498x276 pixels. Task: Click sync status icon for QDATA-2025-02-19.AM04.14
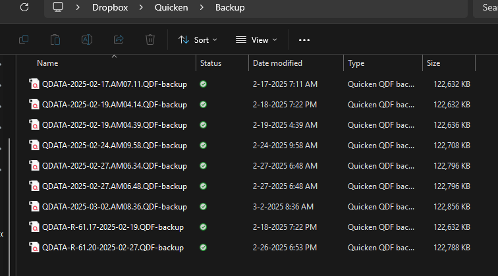click(204, 105)
